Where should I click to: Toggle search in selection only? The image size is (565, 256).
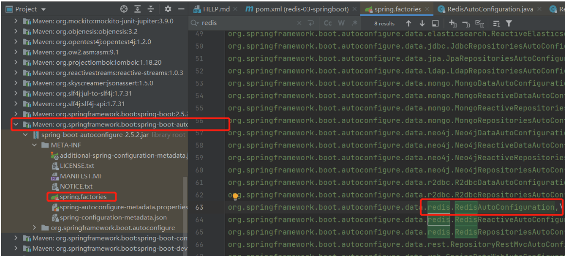coord(435,23)
